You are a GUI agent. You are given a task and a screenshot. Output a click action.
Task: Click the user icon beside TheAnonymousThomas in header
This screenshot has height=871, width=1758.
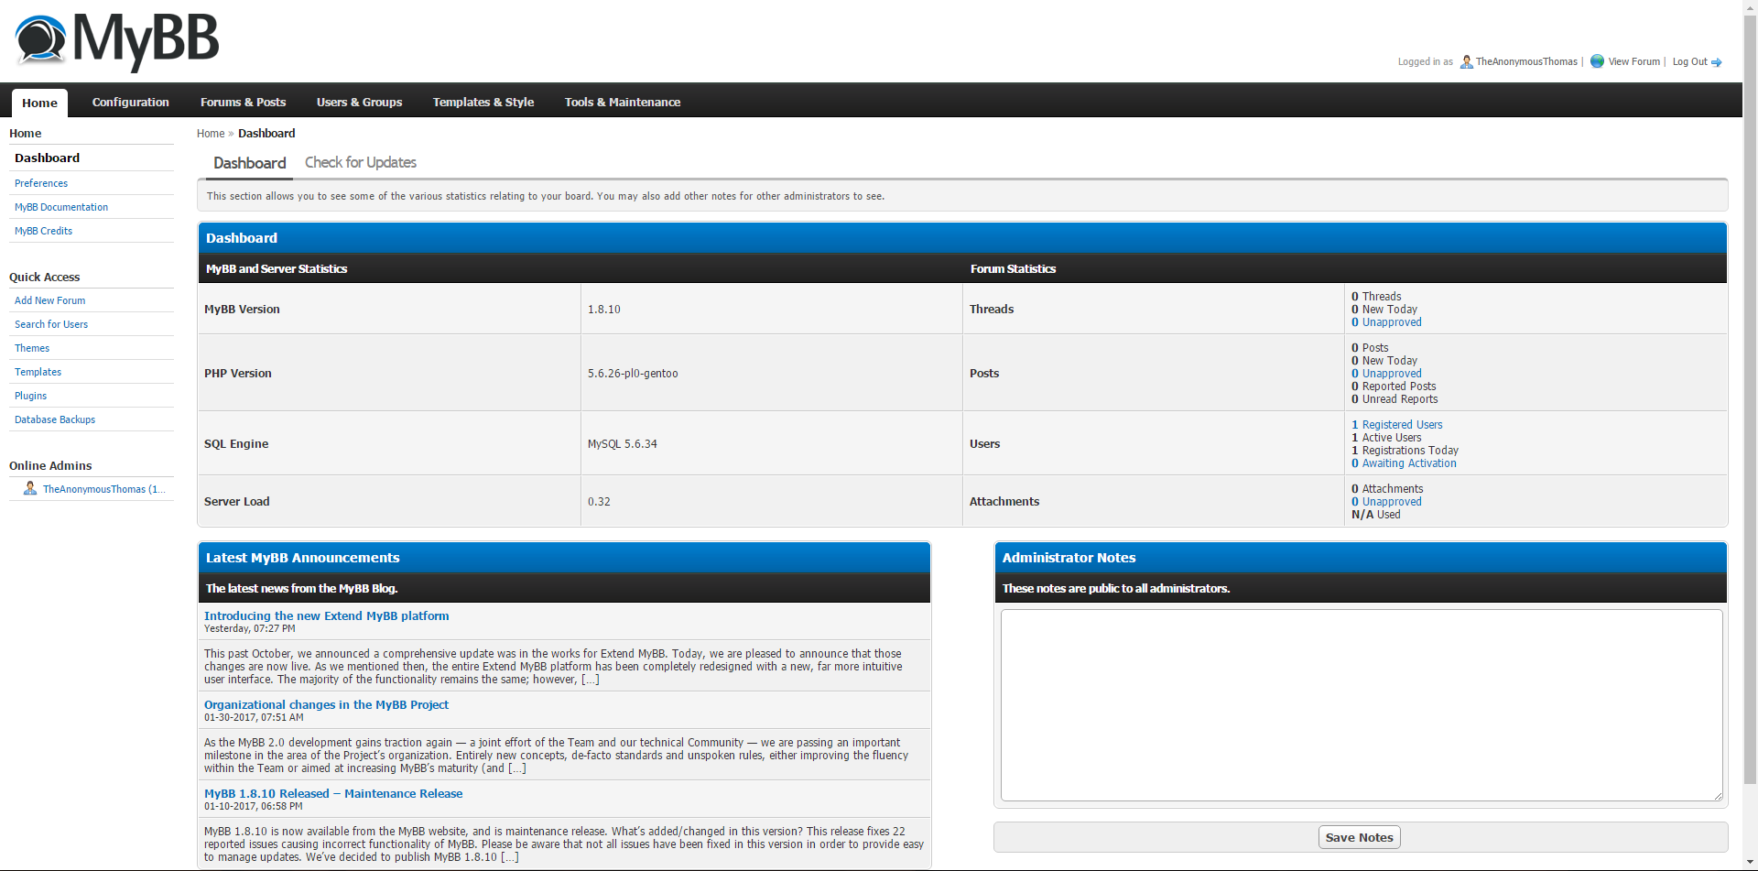[1466, 61]
